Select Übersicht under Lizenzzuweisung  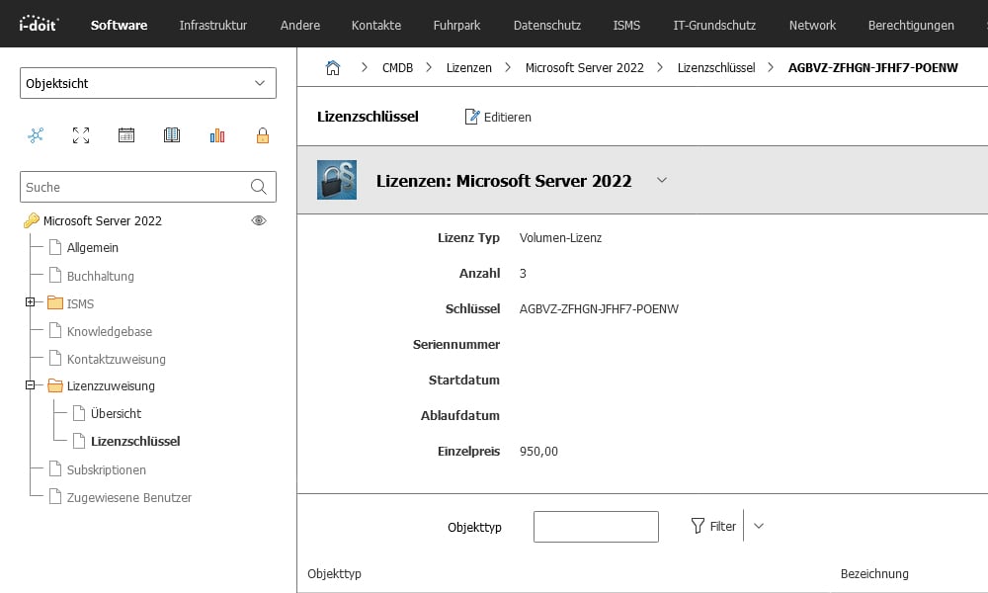click(116, 413)
